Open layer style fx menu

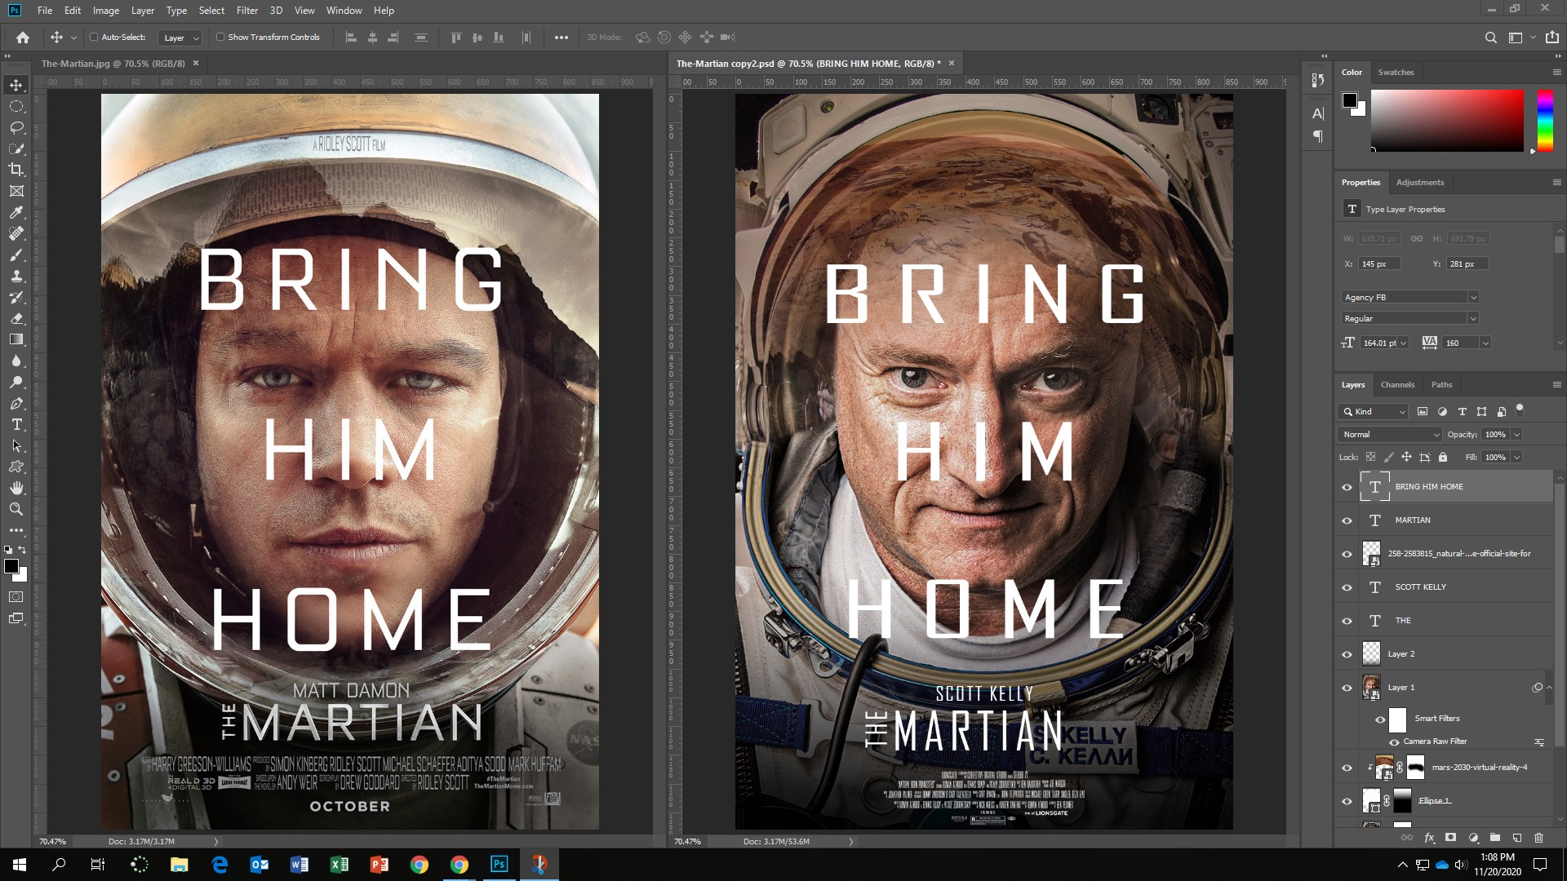coord(1429,838)
